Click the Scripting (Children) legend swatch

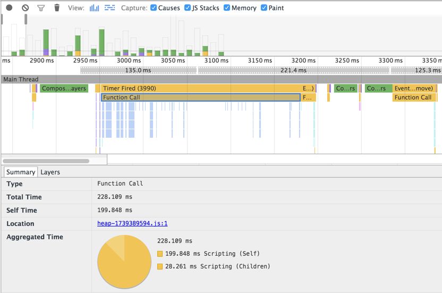[x=160, y=266]
